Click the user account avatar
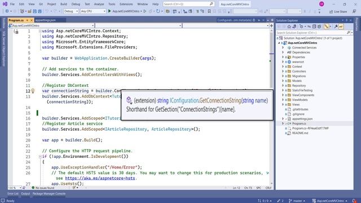This screenshot has width=361, height=203. (x=322, y=4)
